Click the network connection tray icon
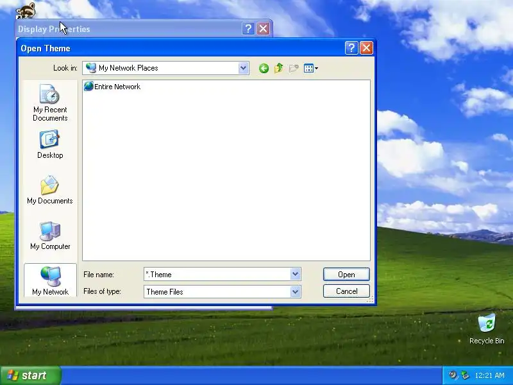The width and height of the screenshot is (513, 385). 464,375
